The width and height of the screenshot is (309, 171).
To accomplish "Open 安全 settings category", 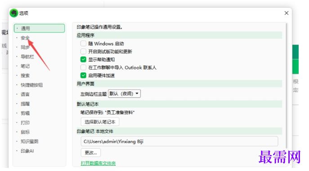I will pos(25,38).
